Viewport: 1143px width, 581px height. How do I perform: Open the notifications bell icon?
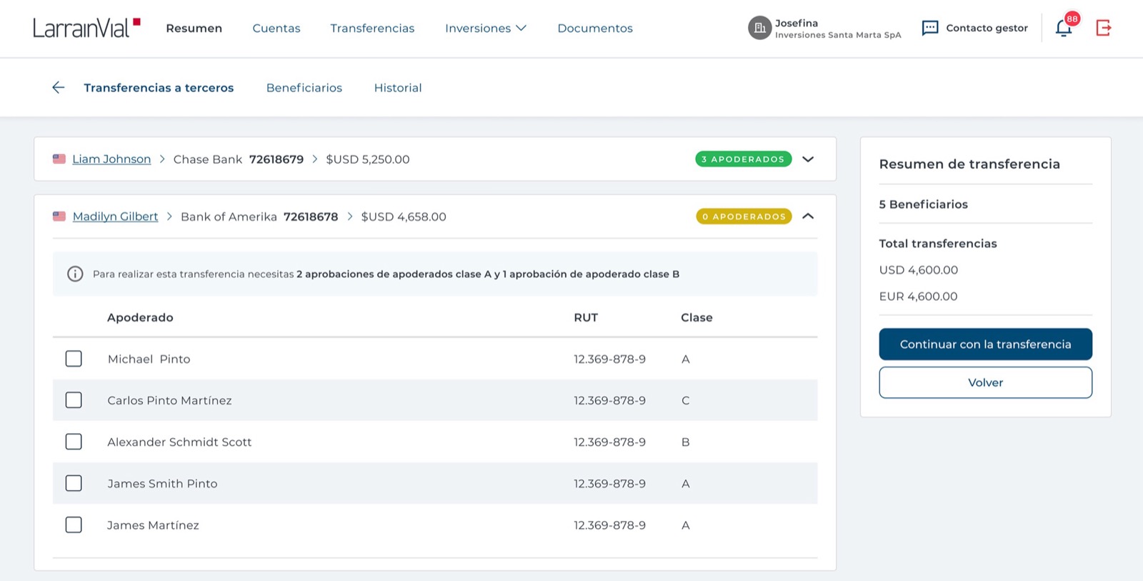coord(1064,29)
